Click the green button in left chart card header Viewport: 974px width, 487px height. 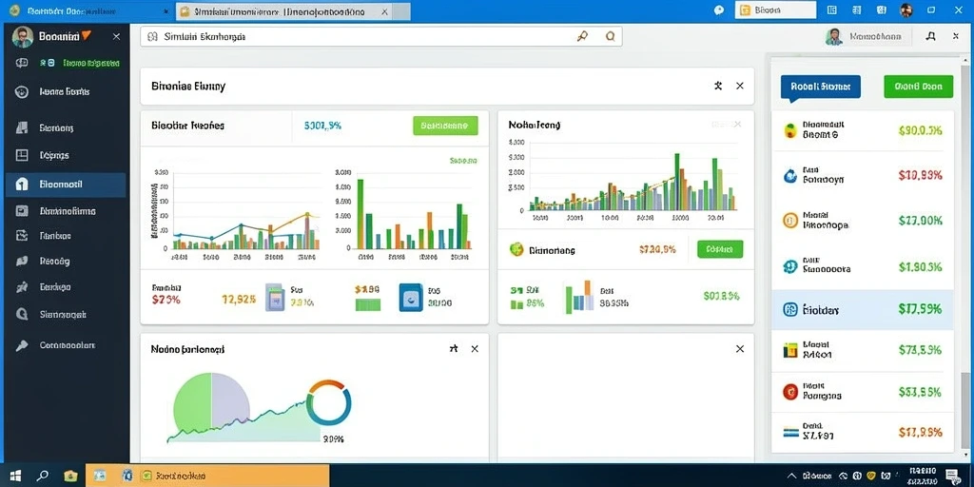click(445, 126)
